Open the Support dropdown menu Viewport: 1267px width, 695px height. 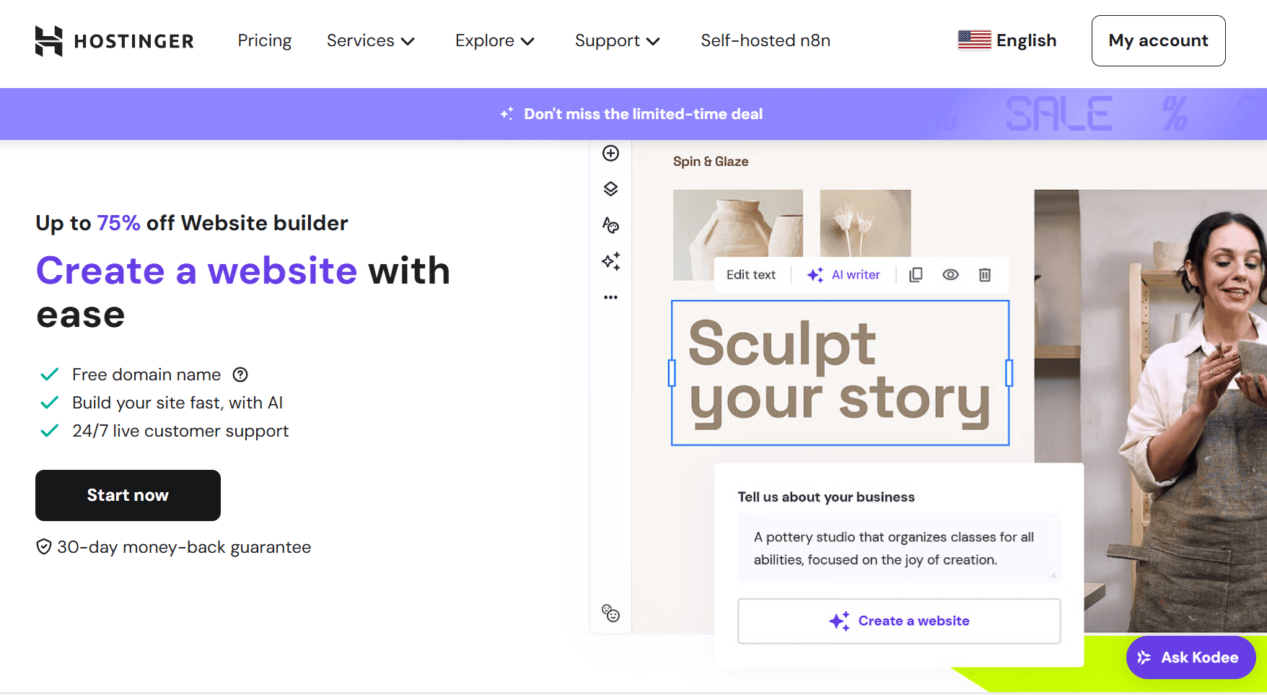617,41
